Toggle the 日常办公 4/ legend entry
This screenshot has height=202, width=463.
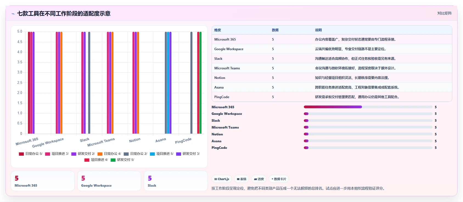tap(109, 154)
